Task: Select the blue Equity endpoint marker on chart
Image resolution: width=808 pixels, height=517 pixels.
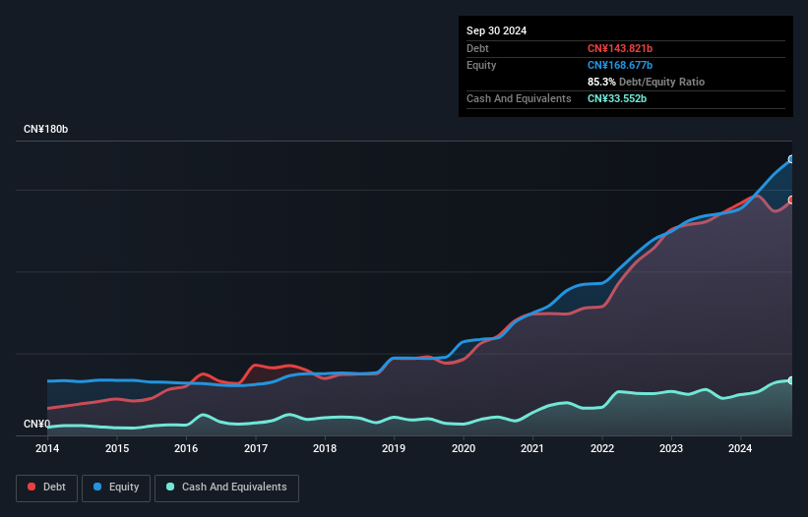Action: [x=791, y=159]
